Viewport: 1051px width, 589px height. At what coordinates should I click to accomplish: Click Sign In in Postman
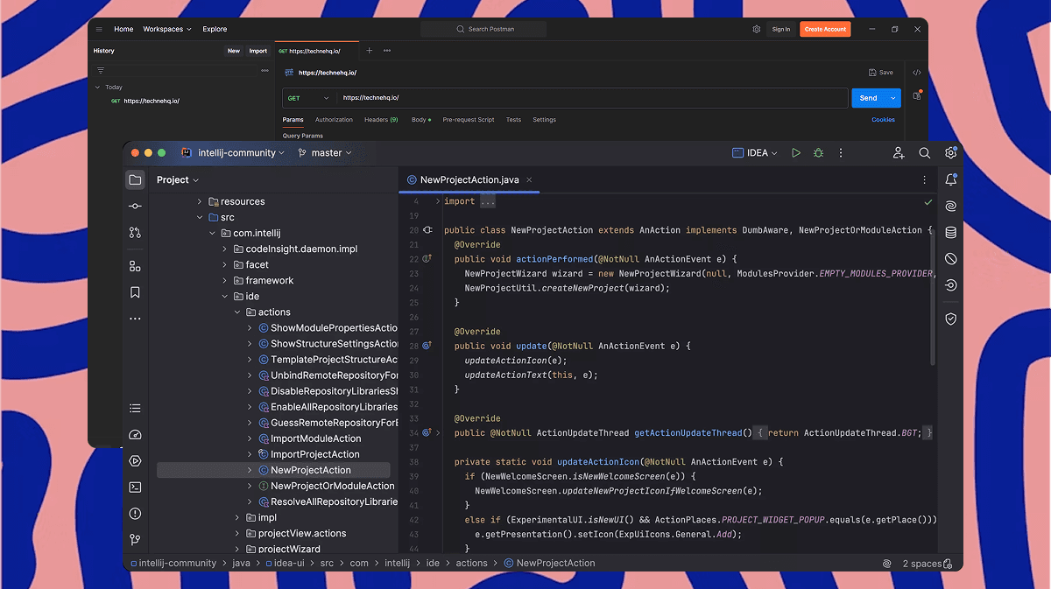(x=780, y=29)
